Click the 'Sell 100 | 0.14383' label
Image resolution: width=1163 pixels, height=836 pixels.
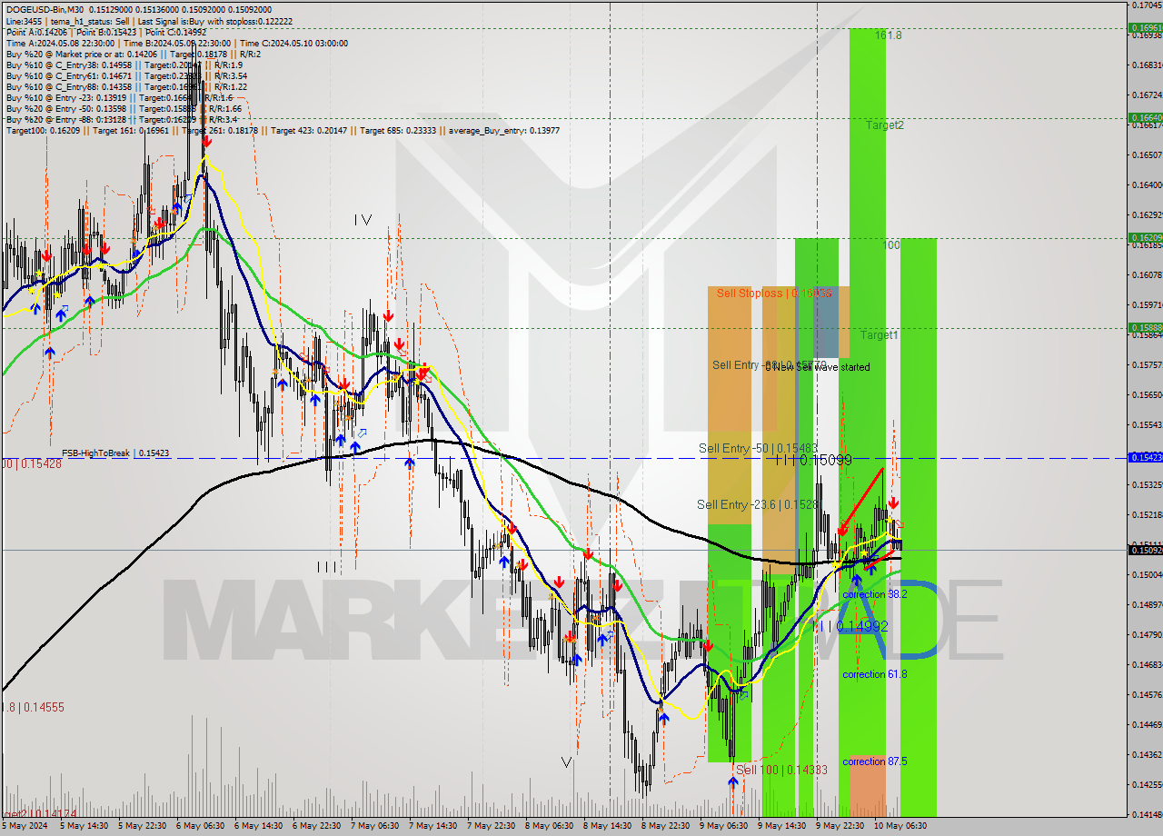coord(781,770)
